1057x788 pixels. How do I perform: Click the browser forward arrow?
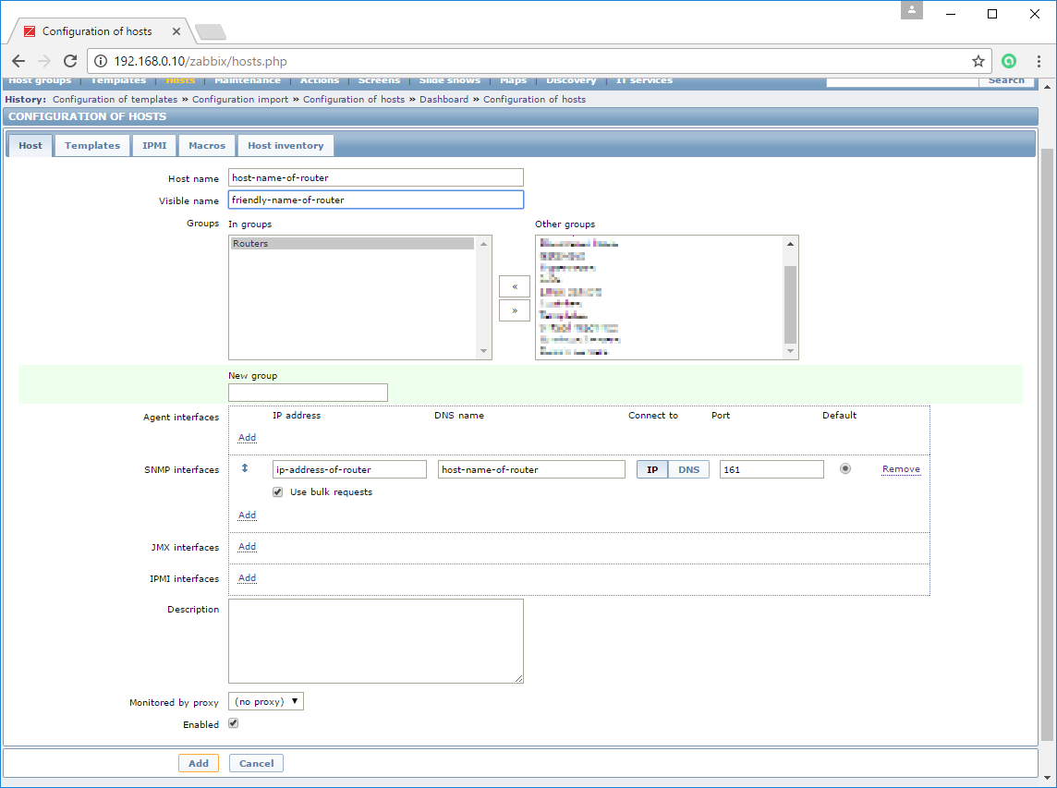tap(44, 61)
